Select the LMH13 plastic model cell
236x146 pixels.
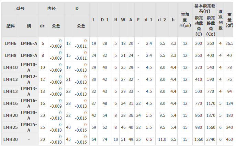[11, 91]
